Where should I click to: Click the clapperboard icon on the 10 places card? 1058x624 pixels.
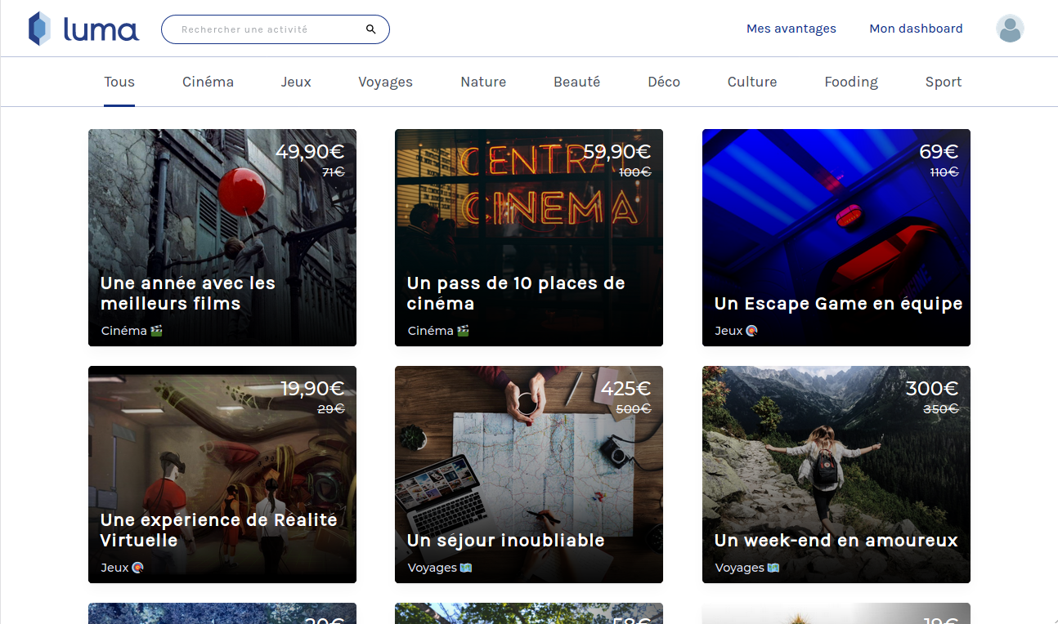click(x=464, y=331)
